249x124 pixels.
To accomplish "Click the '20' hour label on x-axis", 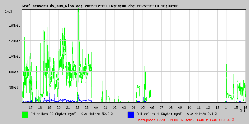I will [x=59, y=108].
